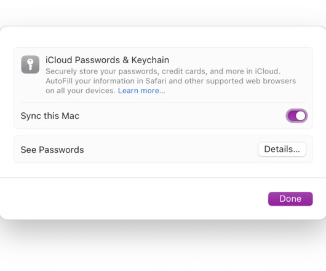
Task: Click empty space in Sync this Mac row
Action: [x=181, y=116]
